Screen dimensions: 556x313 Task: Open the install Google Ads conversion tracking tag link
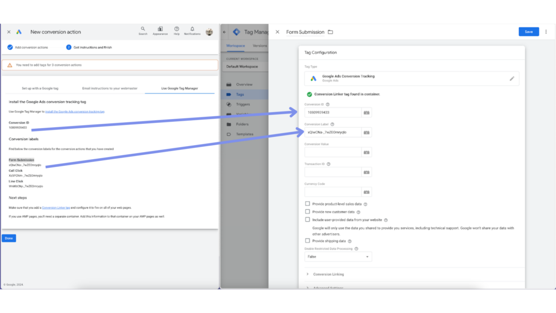tap(75, 111)
